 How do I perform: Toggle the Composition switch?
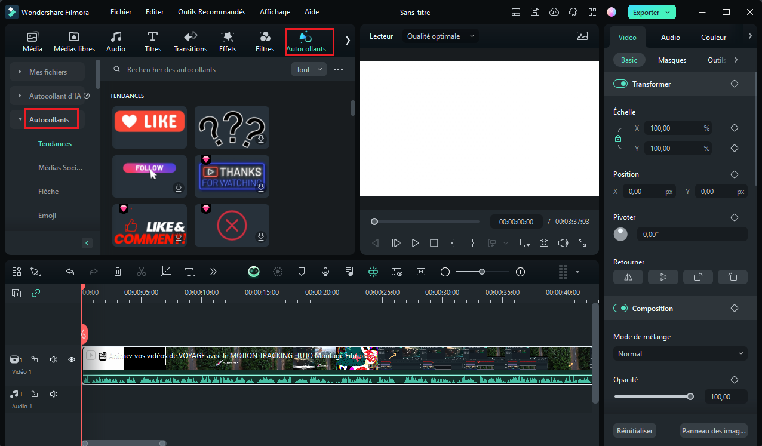[x=620, y=309]
